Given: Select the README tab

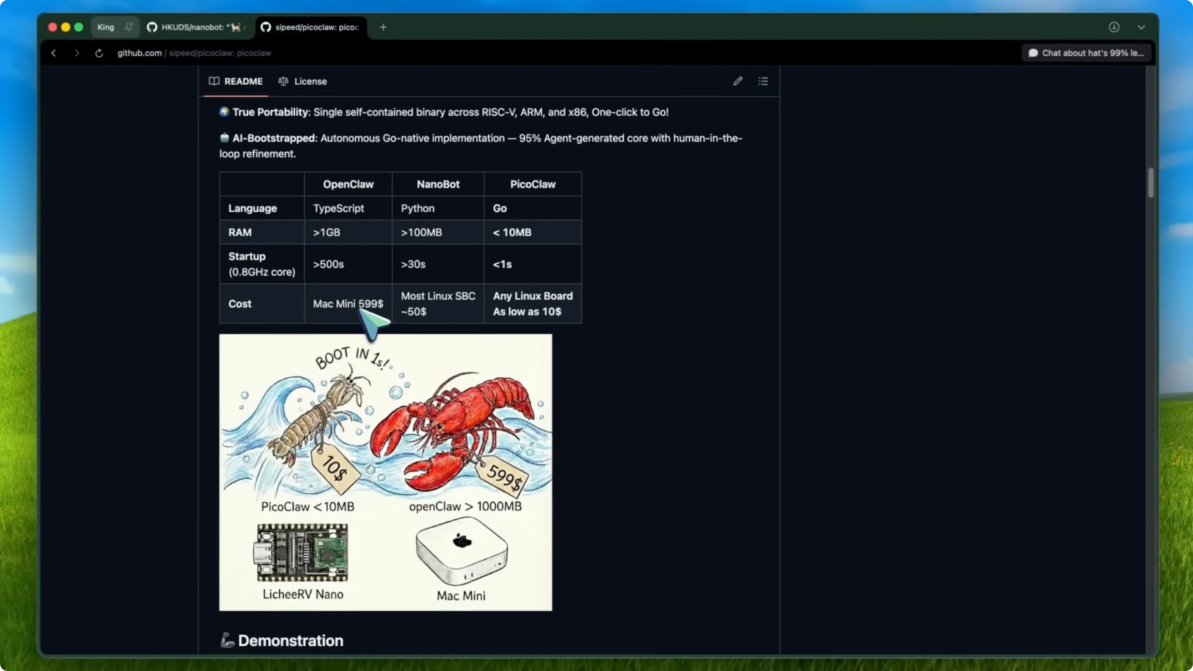Looking at the screenshot, I should pyautogui.click(x=244, y=81).
